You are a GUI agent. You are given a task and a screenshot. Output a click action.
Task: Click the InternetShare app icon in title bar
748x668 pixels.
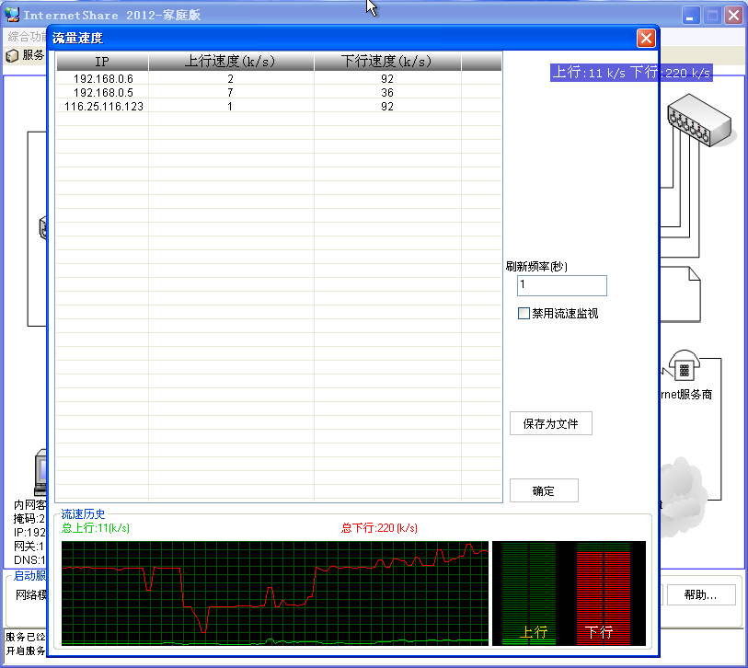click(13, 16)
